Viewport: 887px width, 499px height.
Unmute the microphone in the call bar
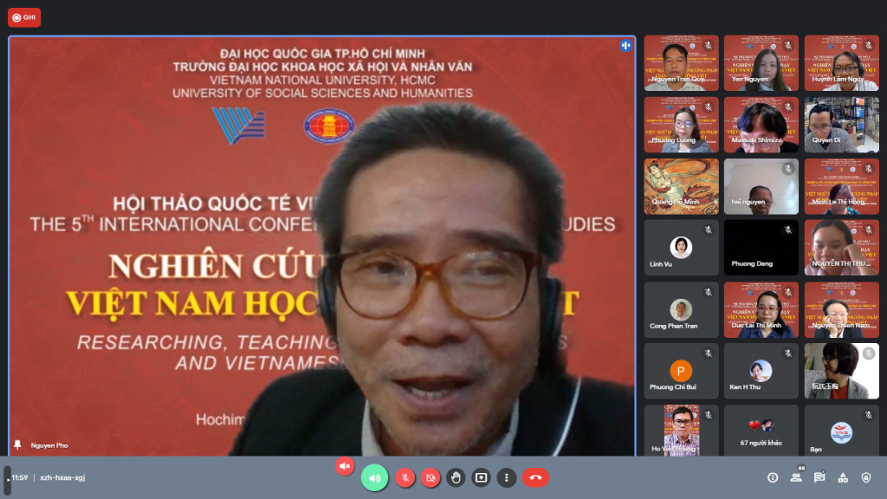tap(405, 478)
